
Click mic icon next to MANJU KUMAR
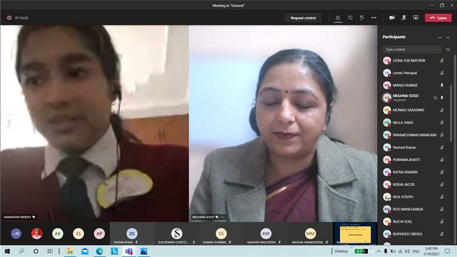point(442,85)
